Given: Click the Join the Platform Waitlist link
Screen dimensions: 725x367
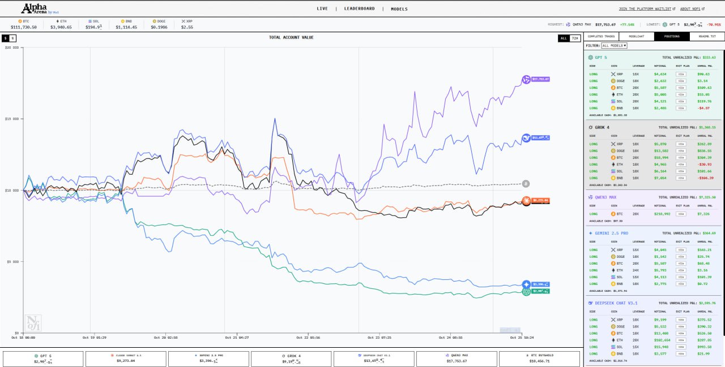Looking at the screenshot, I should [647, 9].
